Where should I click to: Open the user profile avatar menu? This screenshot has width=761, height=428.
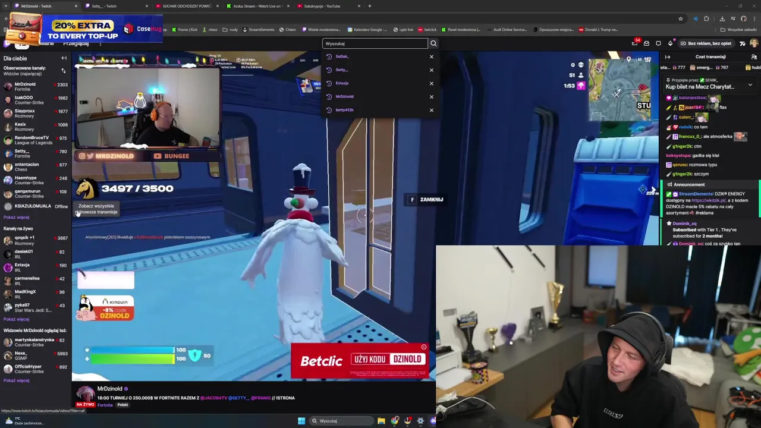point(754,43)
